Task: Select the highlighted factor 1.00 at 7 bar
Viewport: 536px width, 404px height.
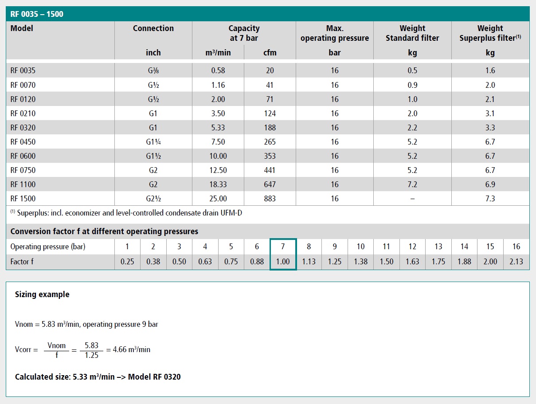Action: pos(283,261)
